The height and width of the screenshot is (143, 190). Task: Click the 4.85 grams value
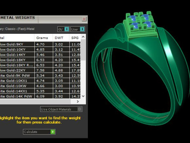click(40, 50)
